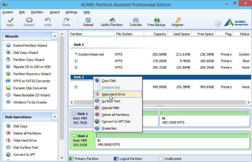
Task: Select Convert to GPT Disk in the context menu
Action: pyautogui.click(x=116, y=122)
